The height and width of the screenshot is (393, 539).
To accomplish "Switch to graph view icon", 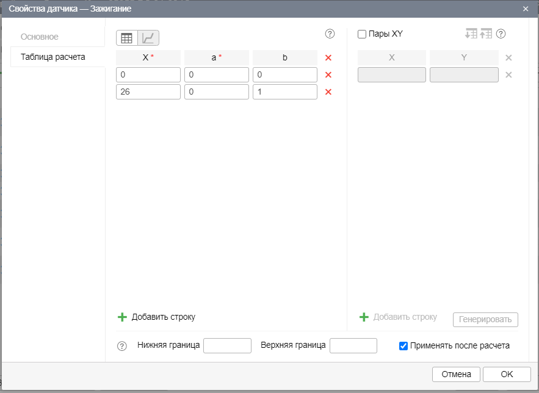I will tap(148, 38).
